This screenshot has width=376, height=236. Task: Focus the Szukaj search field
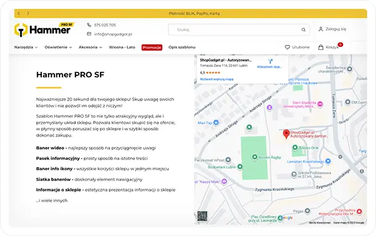point(239,30)
